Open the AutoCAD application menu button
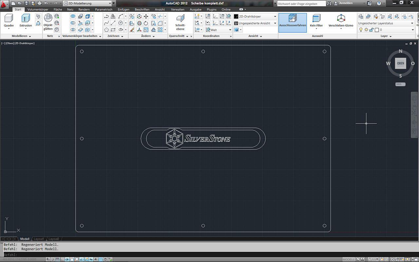Image resolution: width=419 pixels, height=262 pixels. pyautogui.click(x=4, y=5)
